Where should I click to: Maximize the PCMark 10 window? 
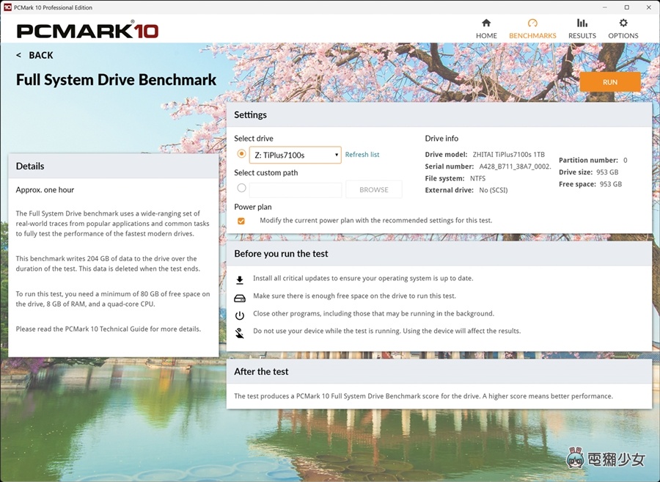(627, 7)
